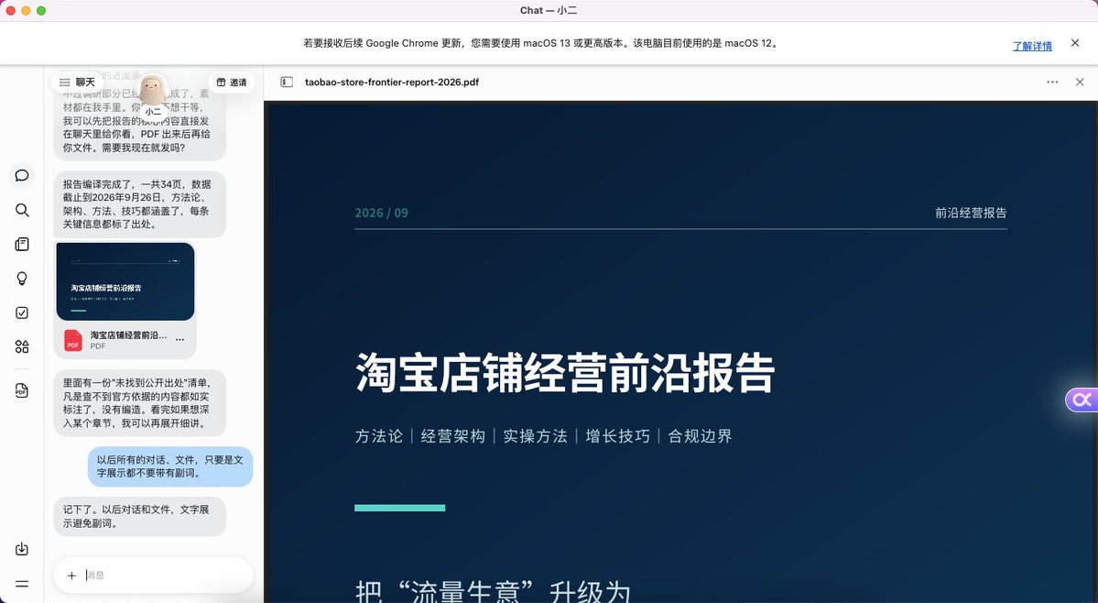Open the apps grid sidebar icon

22,346
